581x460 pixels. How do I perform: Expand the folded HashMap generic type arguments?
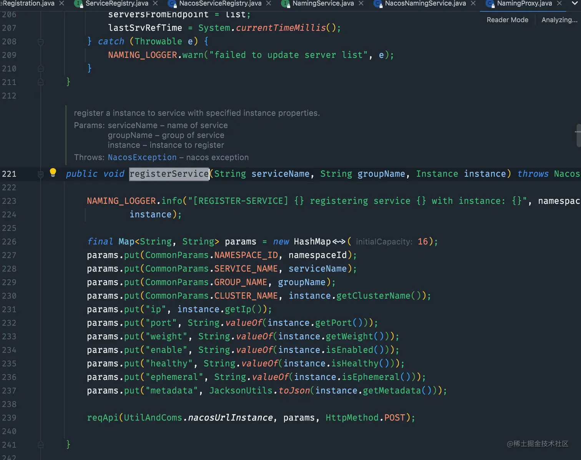click(x=339, y=242)
